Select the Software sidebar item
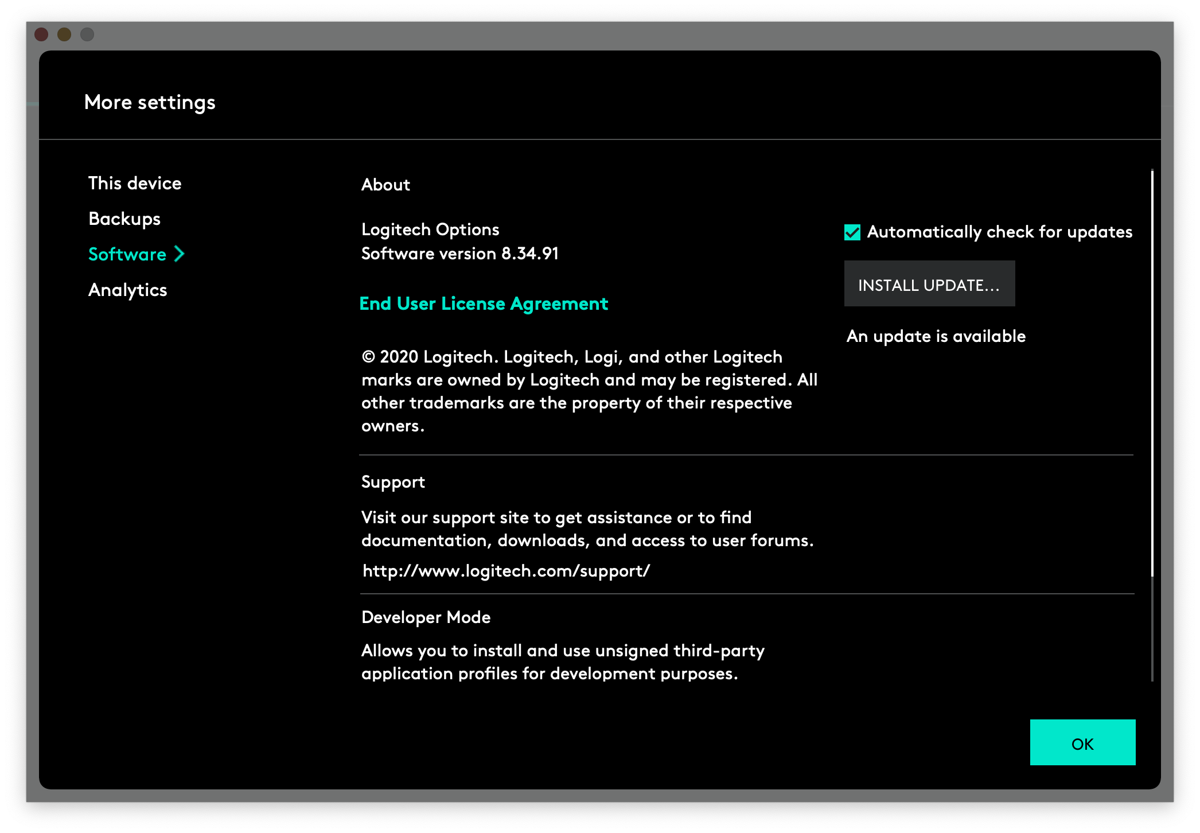Screen dimensions: 1200x833 (127, 255)
